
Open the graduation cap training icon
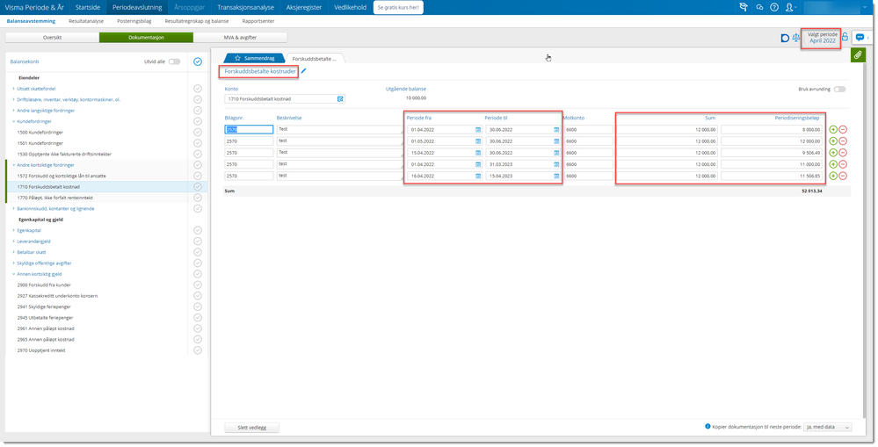[x=744, y=7]
